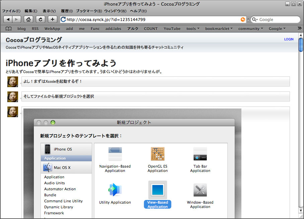Open the tools bookmark dropdown
Viewport: 304px width, 219px height.
pyautogui.click(x=193, y=29)
